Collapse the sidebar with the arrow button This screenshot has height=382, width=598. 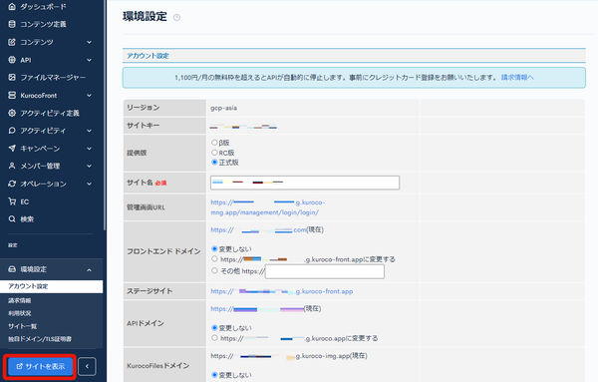87,366
